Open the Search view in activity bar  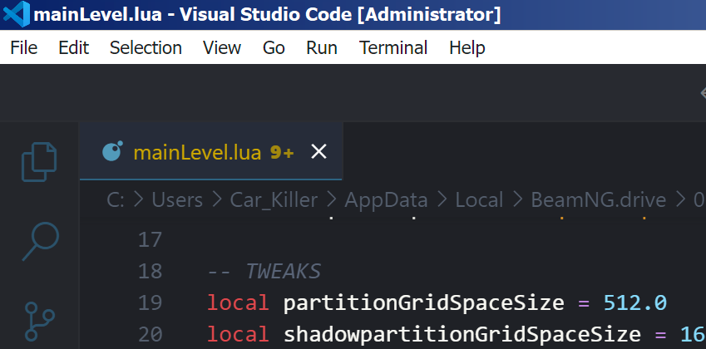(x=39, y=241)
